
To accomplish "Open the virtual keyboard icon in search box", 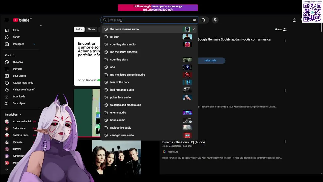I will tap(194, 20).
